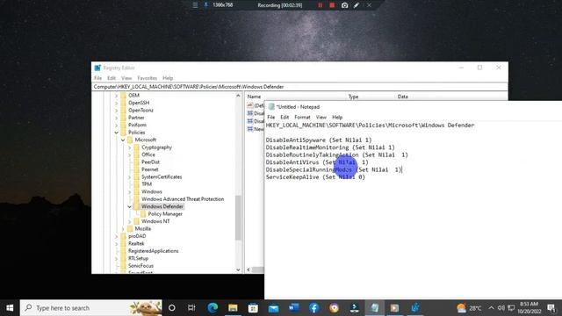The image size is (562, 316).
Task: Expand the Partner registry key
Action: coord(116,118)
